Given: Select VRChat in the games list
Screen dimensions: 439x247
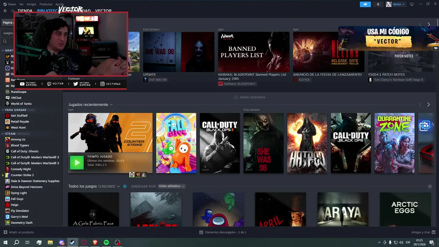Looking at the screenshot, I should (16, 98).
